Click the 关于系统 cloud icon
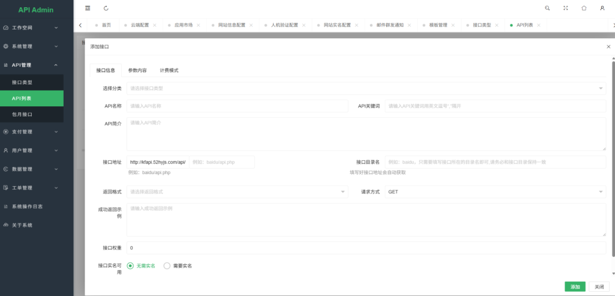Screen dimensions: 615x296 [6, 225]
